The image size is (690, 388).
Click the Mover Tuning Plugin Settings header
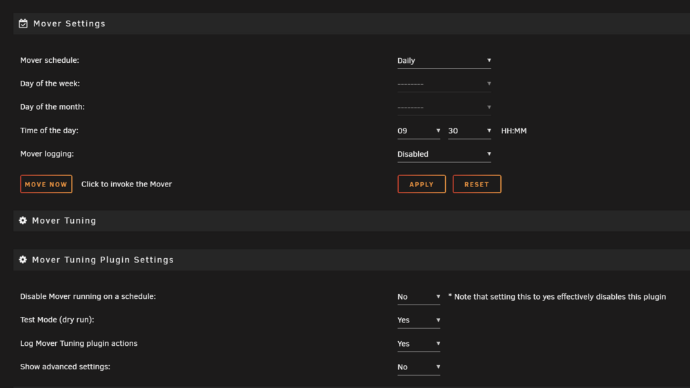(x=352, y=260)
